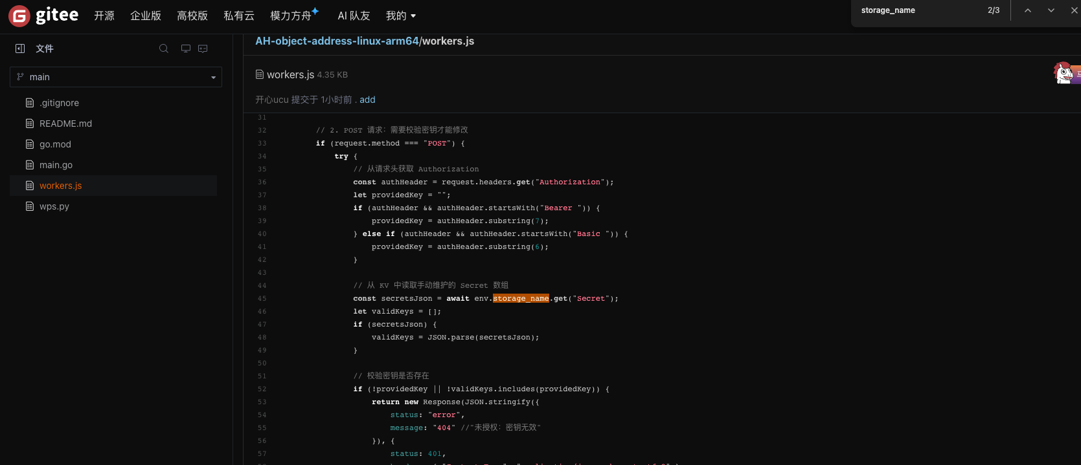The height and width of the screenshot is (465, 1081).
Task: Go to previous search match arrow
Action: click(1028, 10)
